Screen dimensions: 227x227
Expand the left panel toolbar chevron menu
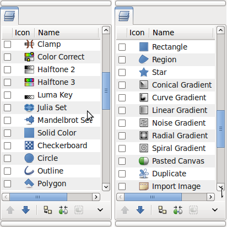point(100,210)
